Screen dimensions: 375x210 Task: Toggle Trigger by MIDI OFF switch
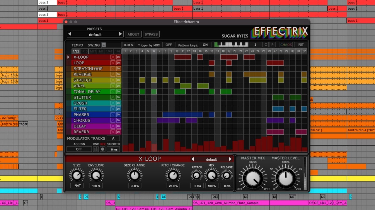click(168, 45)
